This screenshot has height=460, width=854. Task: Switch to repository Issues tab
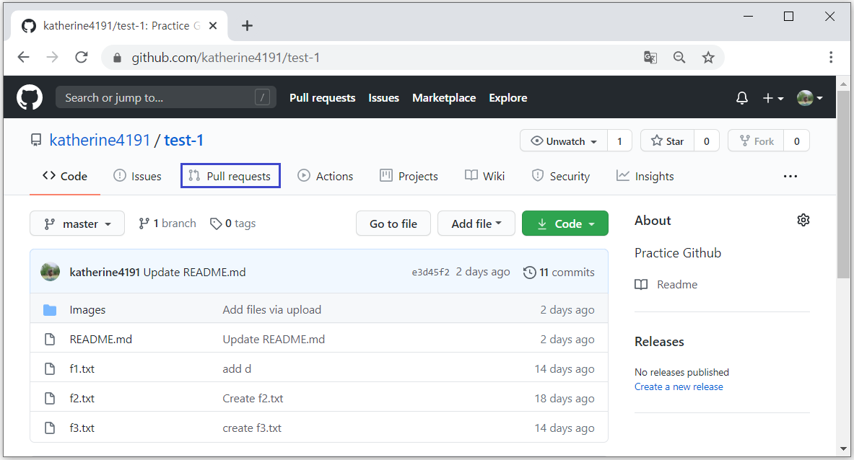(137, 176)
